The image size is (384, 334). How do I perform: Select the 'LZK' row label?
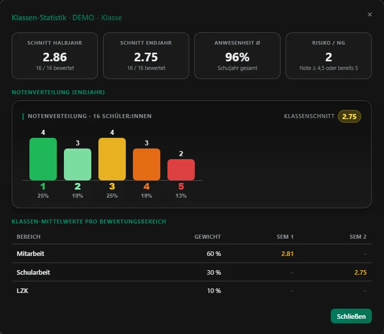tap(22, 291)
